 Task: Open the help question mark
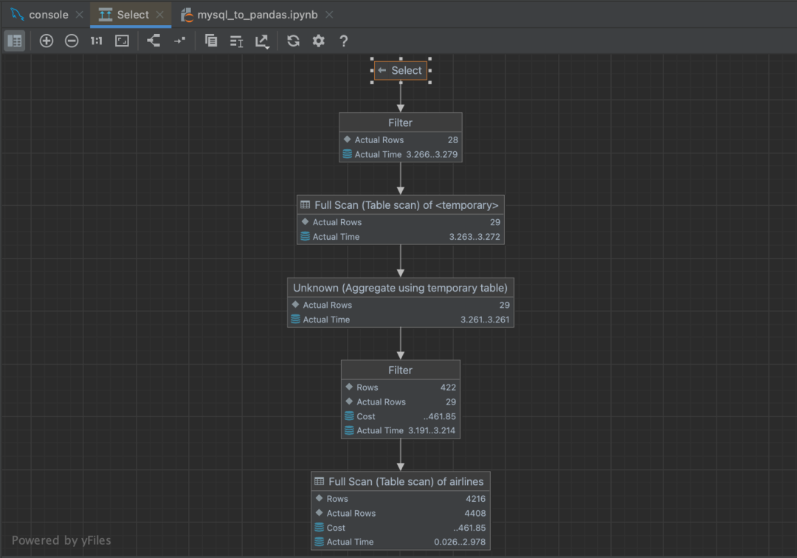pos(344,41)
